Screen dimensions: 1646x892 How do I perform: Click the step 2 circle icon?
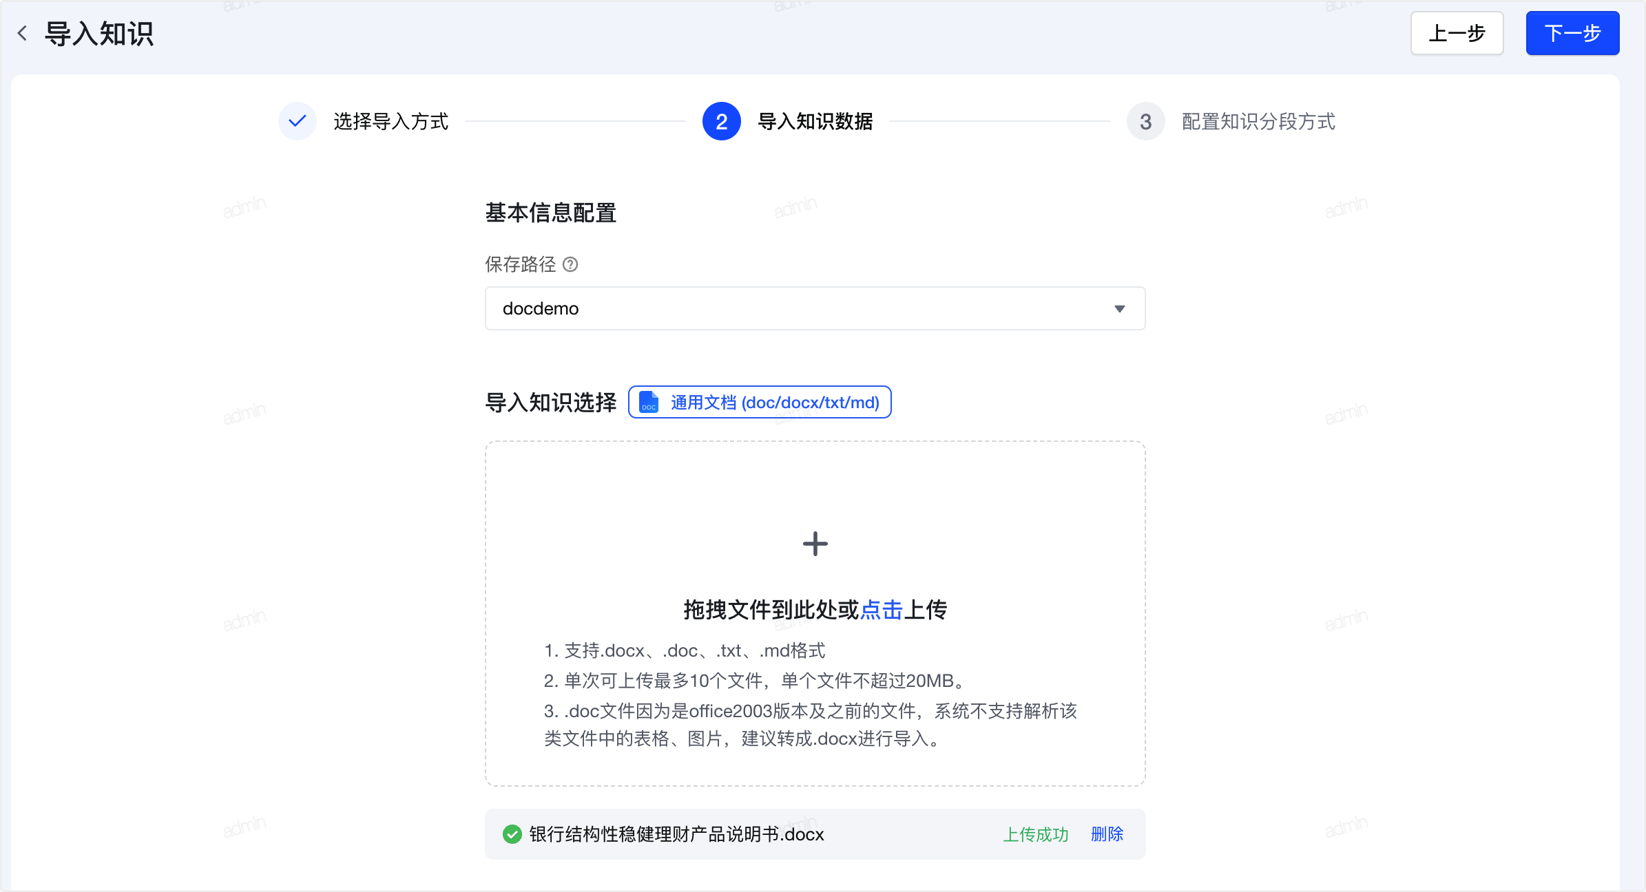point(721,121)
